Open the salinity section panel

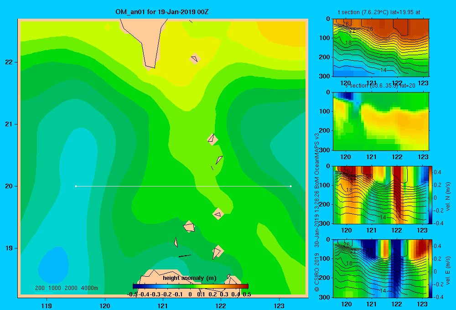381,121
